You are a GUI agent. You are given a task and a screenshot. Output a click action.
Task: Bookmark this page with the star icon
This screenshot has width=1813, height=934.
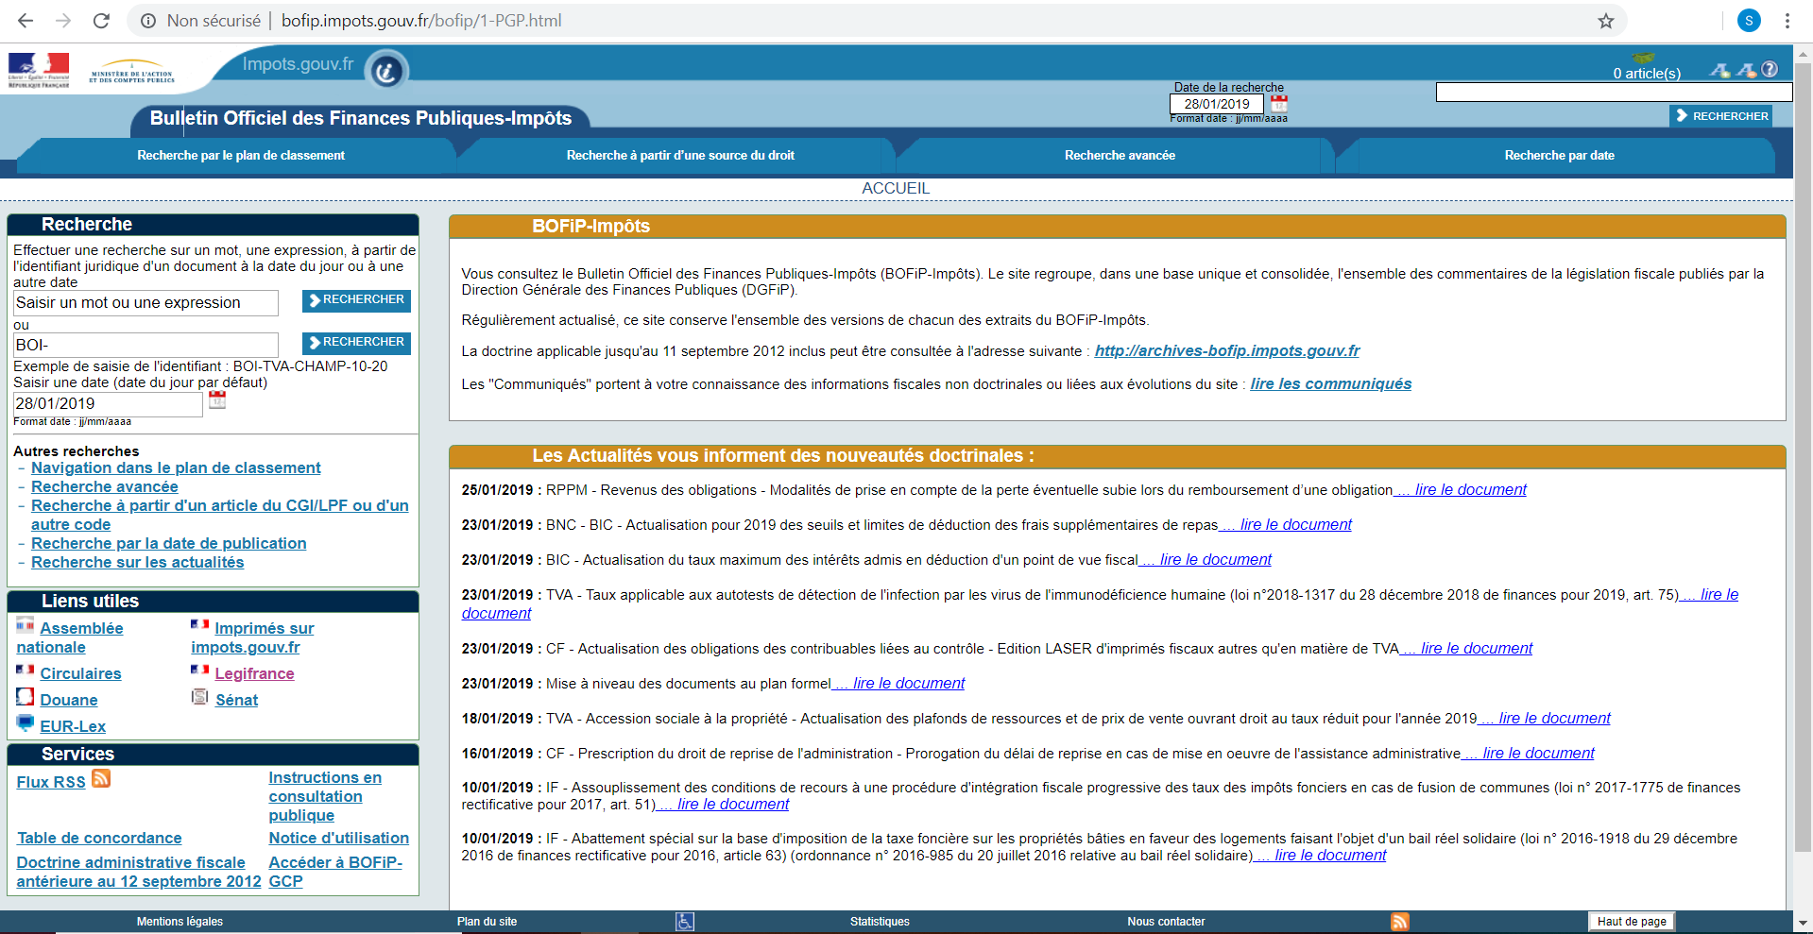(x=1606, y=21)
